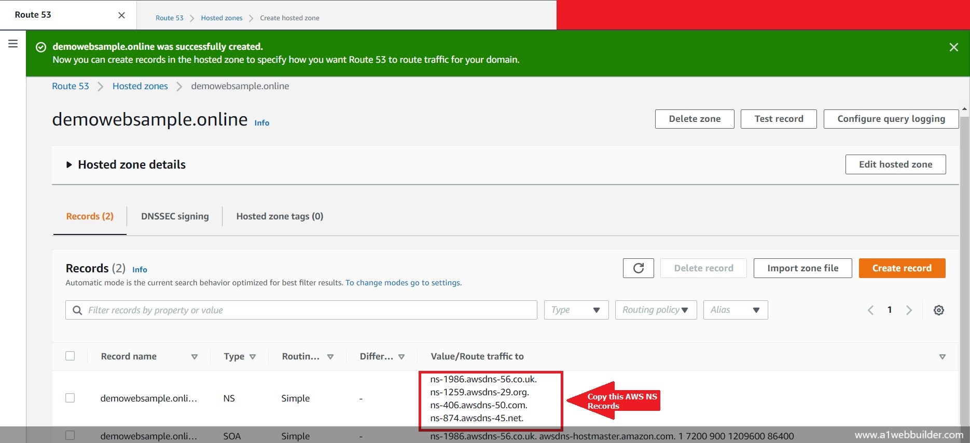Click the search magnifier icon in filter
The height and width of the screenshot is (443, 970).
[77, 310]
